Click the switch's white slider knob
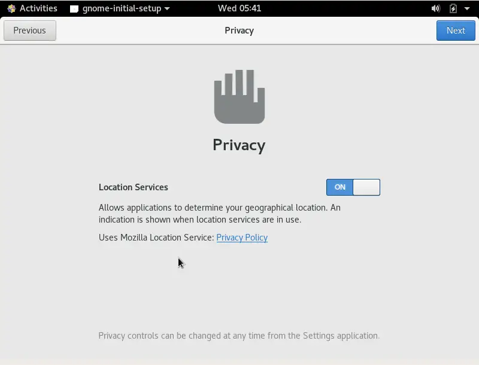 pyautogui.click(x=366, y=187)
